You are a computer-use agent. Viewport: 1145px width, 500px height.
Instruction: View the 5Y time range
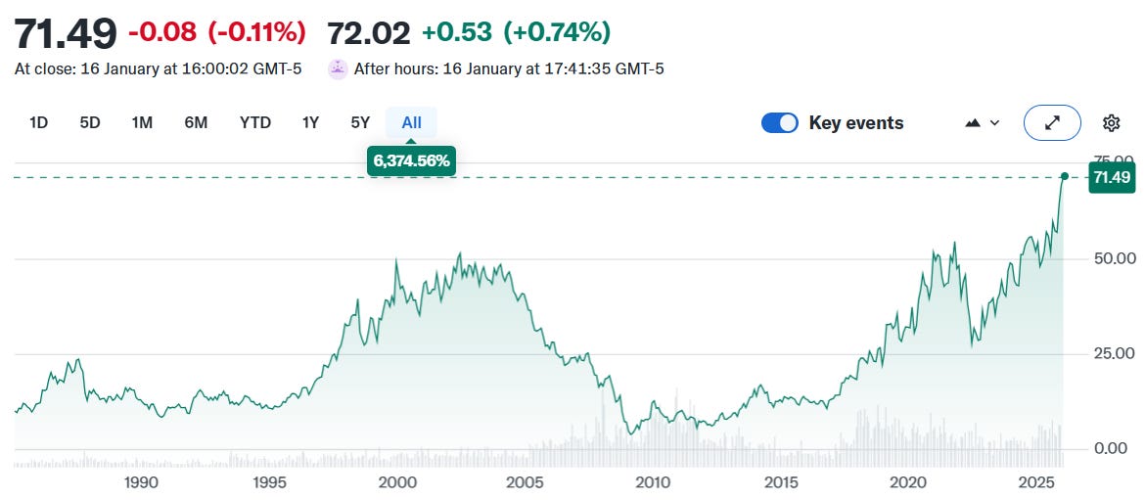click(x=360, y=123)
